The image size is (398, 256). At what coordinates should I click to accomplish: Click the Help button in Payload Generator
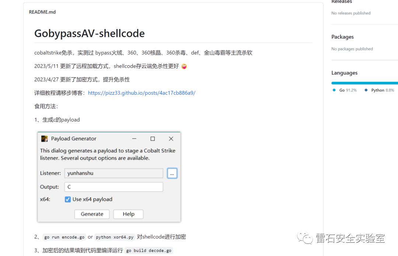tap(129, 214)
